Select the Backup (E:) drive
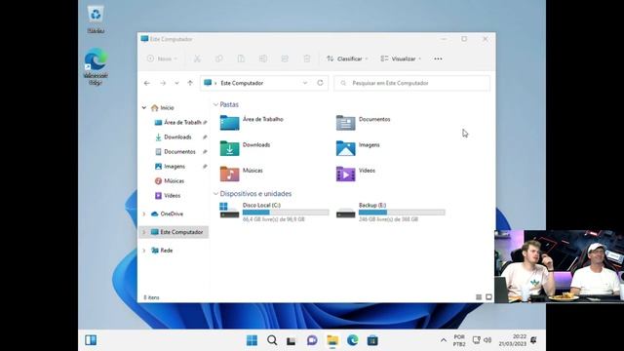This screenshot has width=624, height=351. click(390, 212)
